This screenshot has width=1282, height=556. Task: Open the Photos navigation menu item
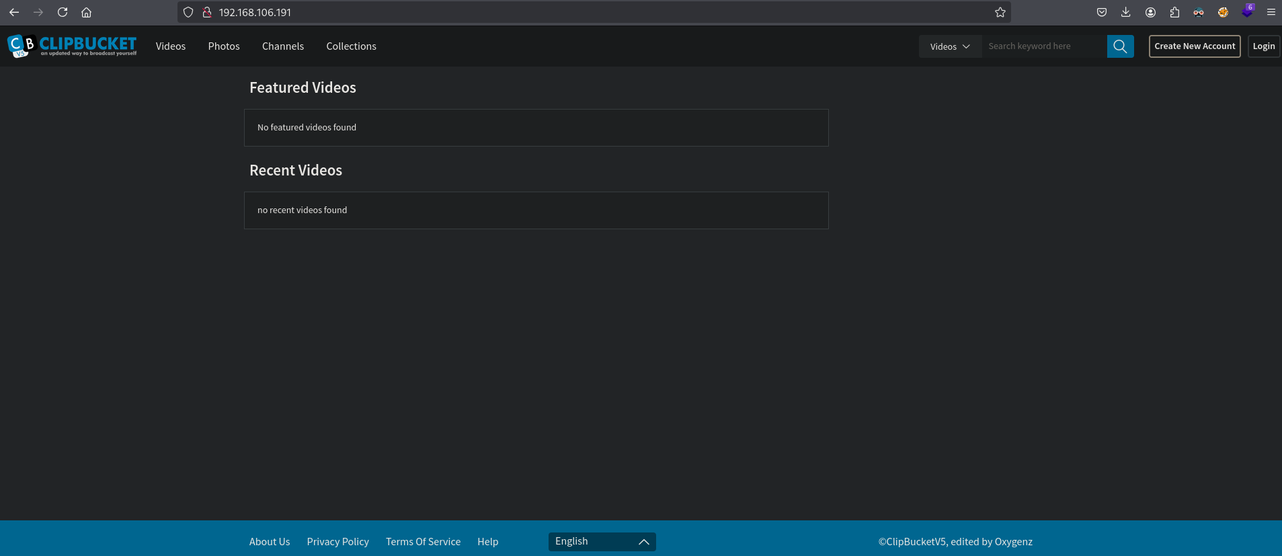(x=224, y=46)
